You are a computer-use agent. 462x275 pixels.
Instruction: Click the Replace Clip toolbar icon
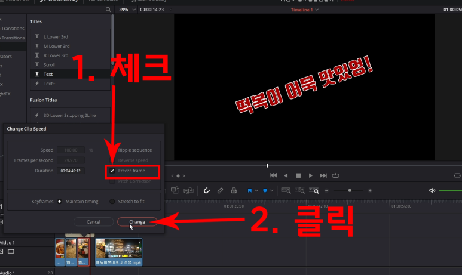point(188,190)
